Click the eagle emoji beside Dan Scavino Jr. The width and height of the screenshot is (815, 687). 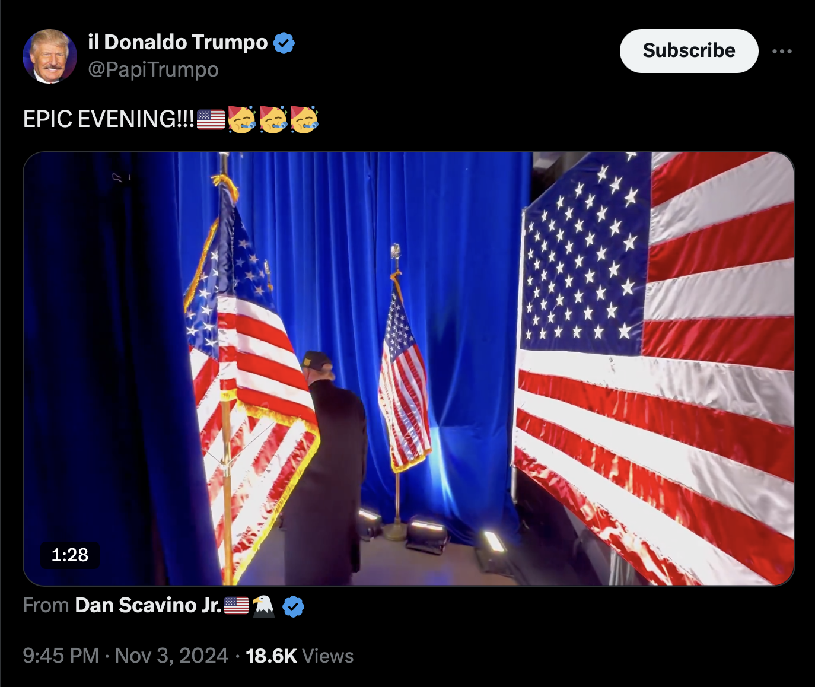point(263,606)
